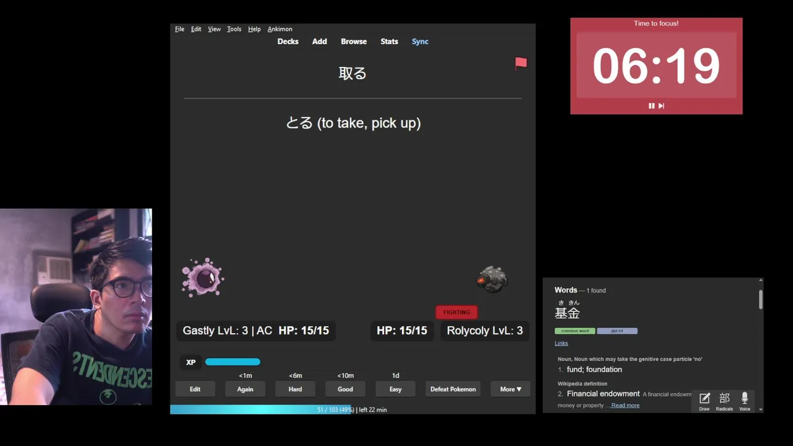The image size is (793, 446).
Task: Sync the Anki collection
Action: (x=420, y=42)
